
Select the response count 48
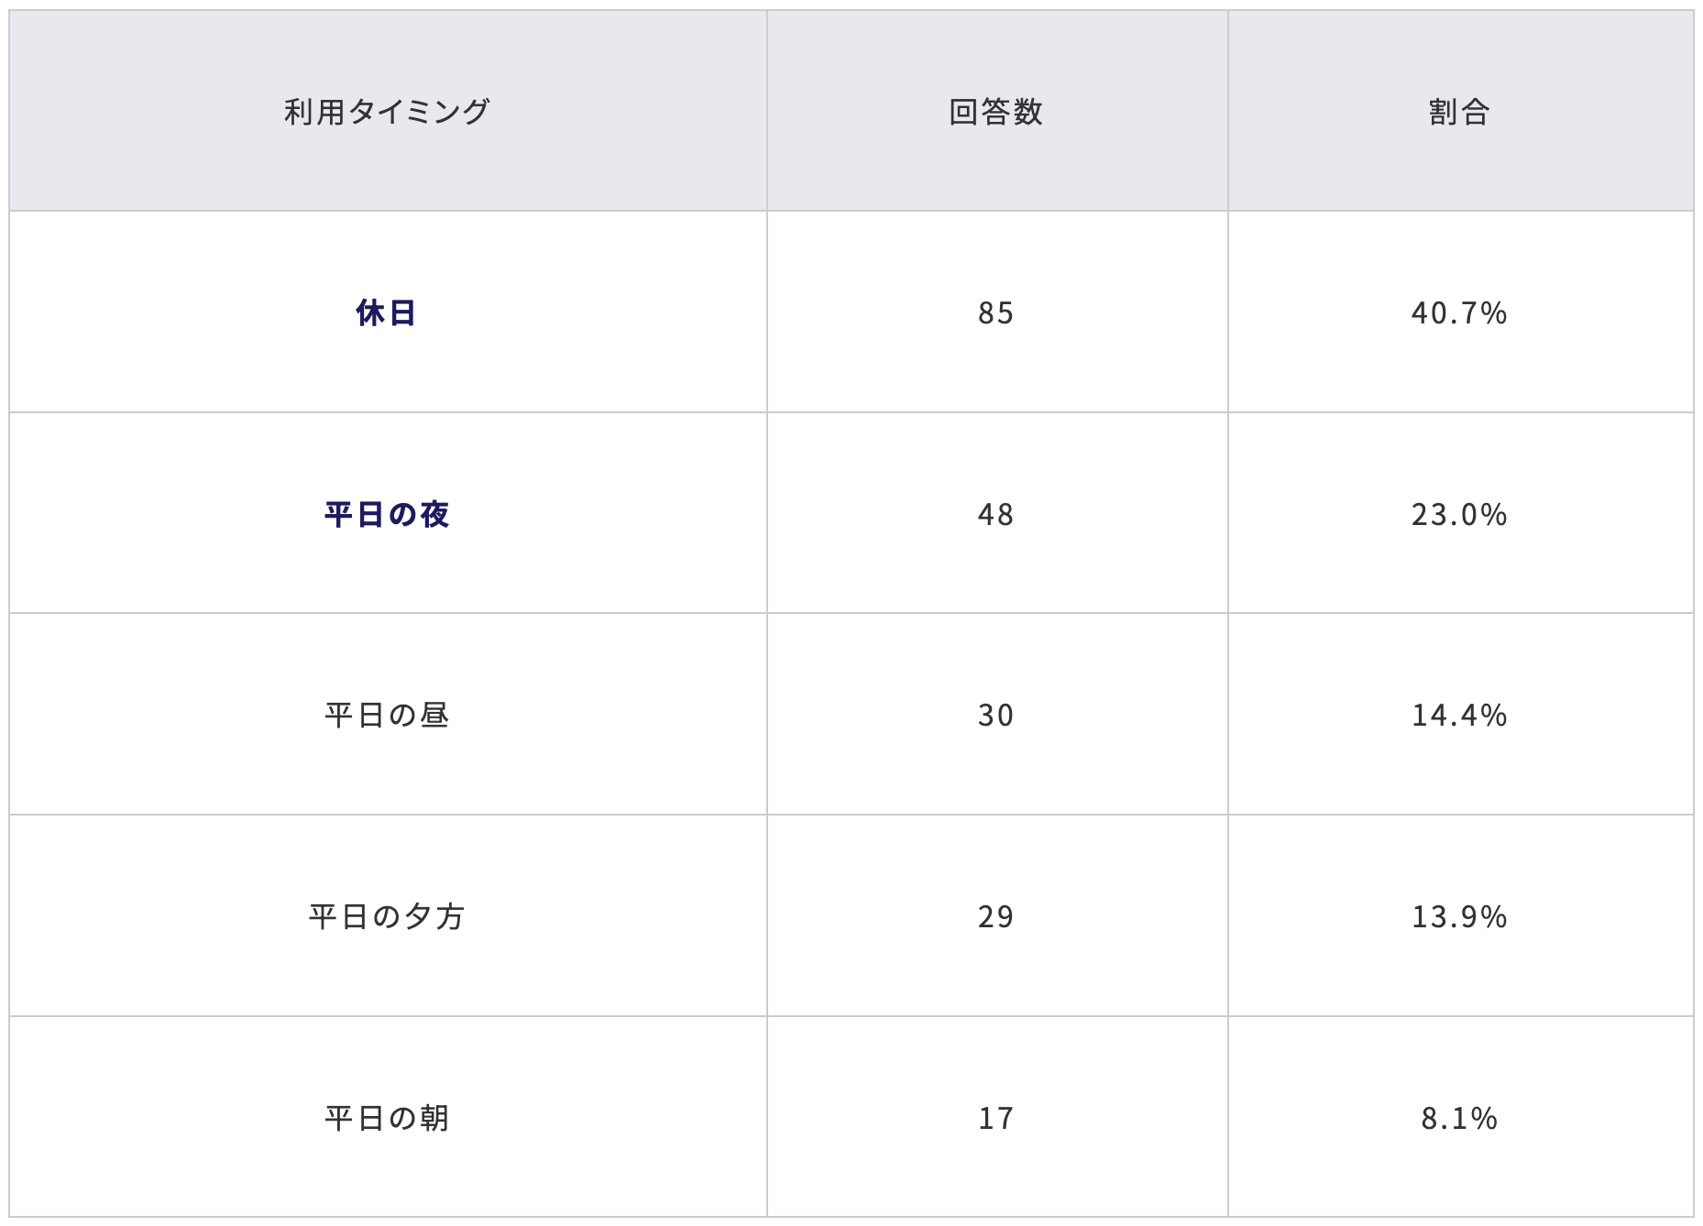[995, 515]
